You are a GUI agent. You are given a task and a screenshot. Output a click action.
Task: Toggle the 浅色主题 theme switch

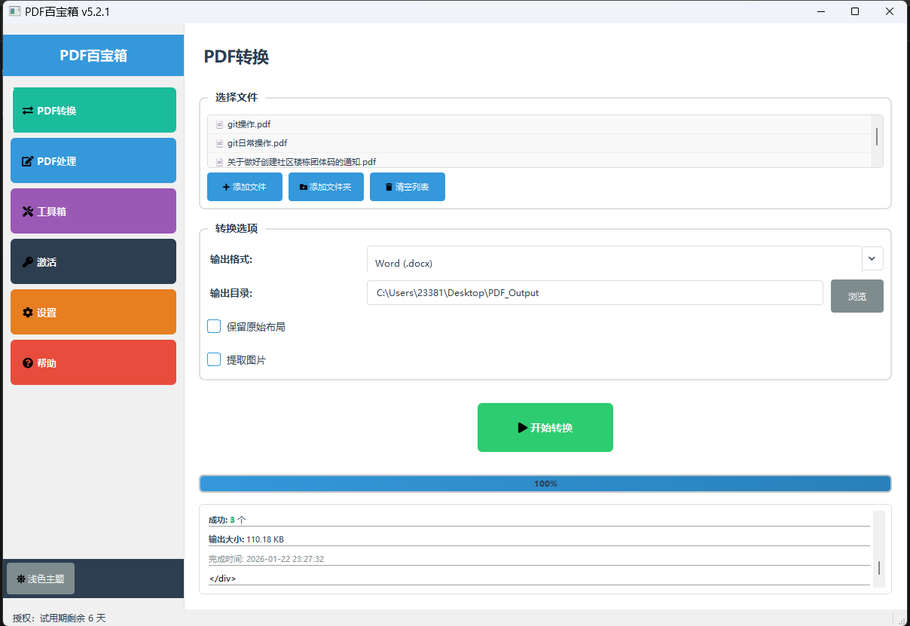[x=41, y=579]
